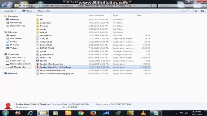Open Desktop in navigation pane
Screen dimensions: 207x116
[x=15, y=19]
